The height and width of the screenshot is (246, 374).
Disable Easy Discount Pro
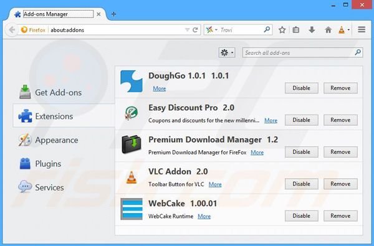pyautogui.click(x=302, y=120)
